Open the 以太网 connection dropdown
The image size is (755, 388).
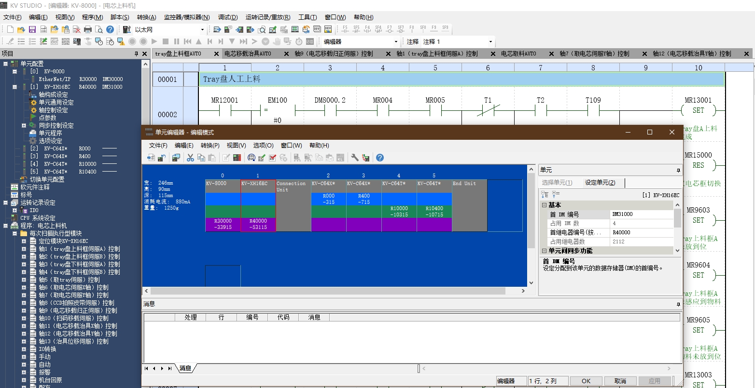(x=202, y=29)
